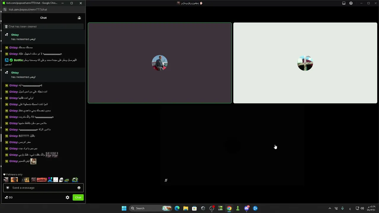The image size is (379, 213).
Task: Insert the red lips emote
Action: (42, 180)
